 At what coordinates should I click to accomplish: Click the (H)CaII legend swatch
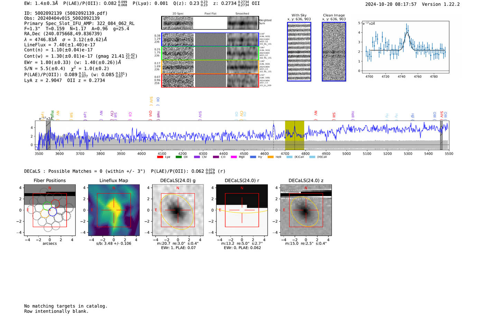(312, 157)
